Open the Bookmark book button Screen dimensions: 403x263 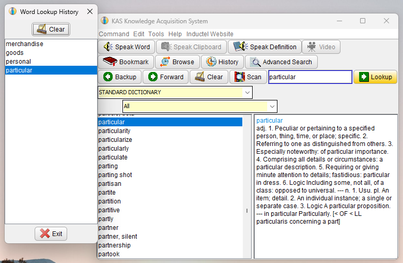coord(126,62)
